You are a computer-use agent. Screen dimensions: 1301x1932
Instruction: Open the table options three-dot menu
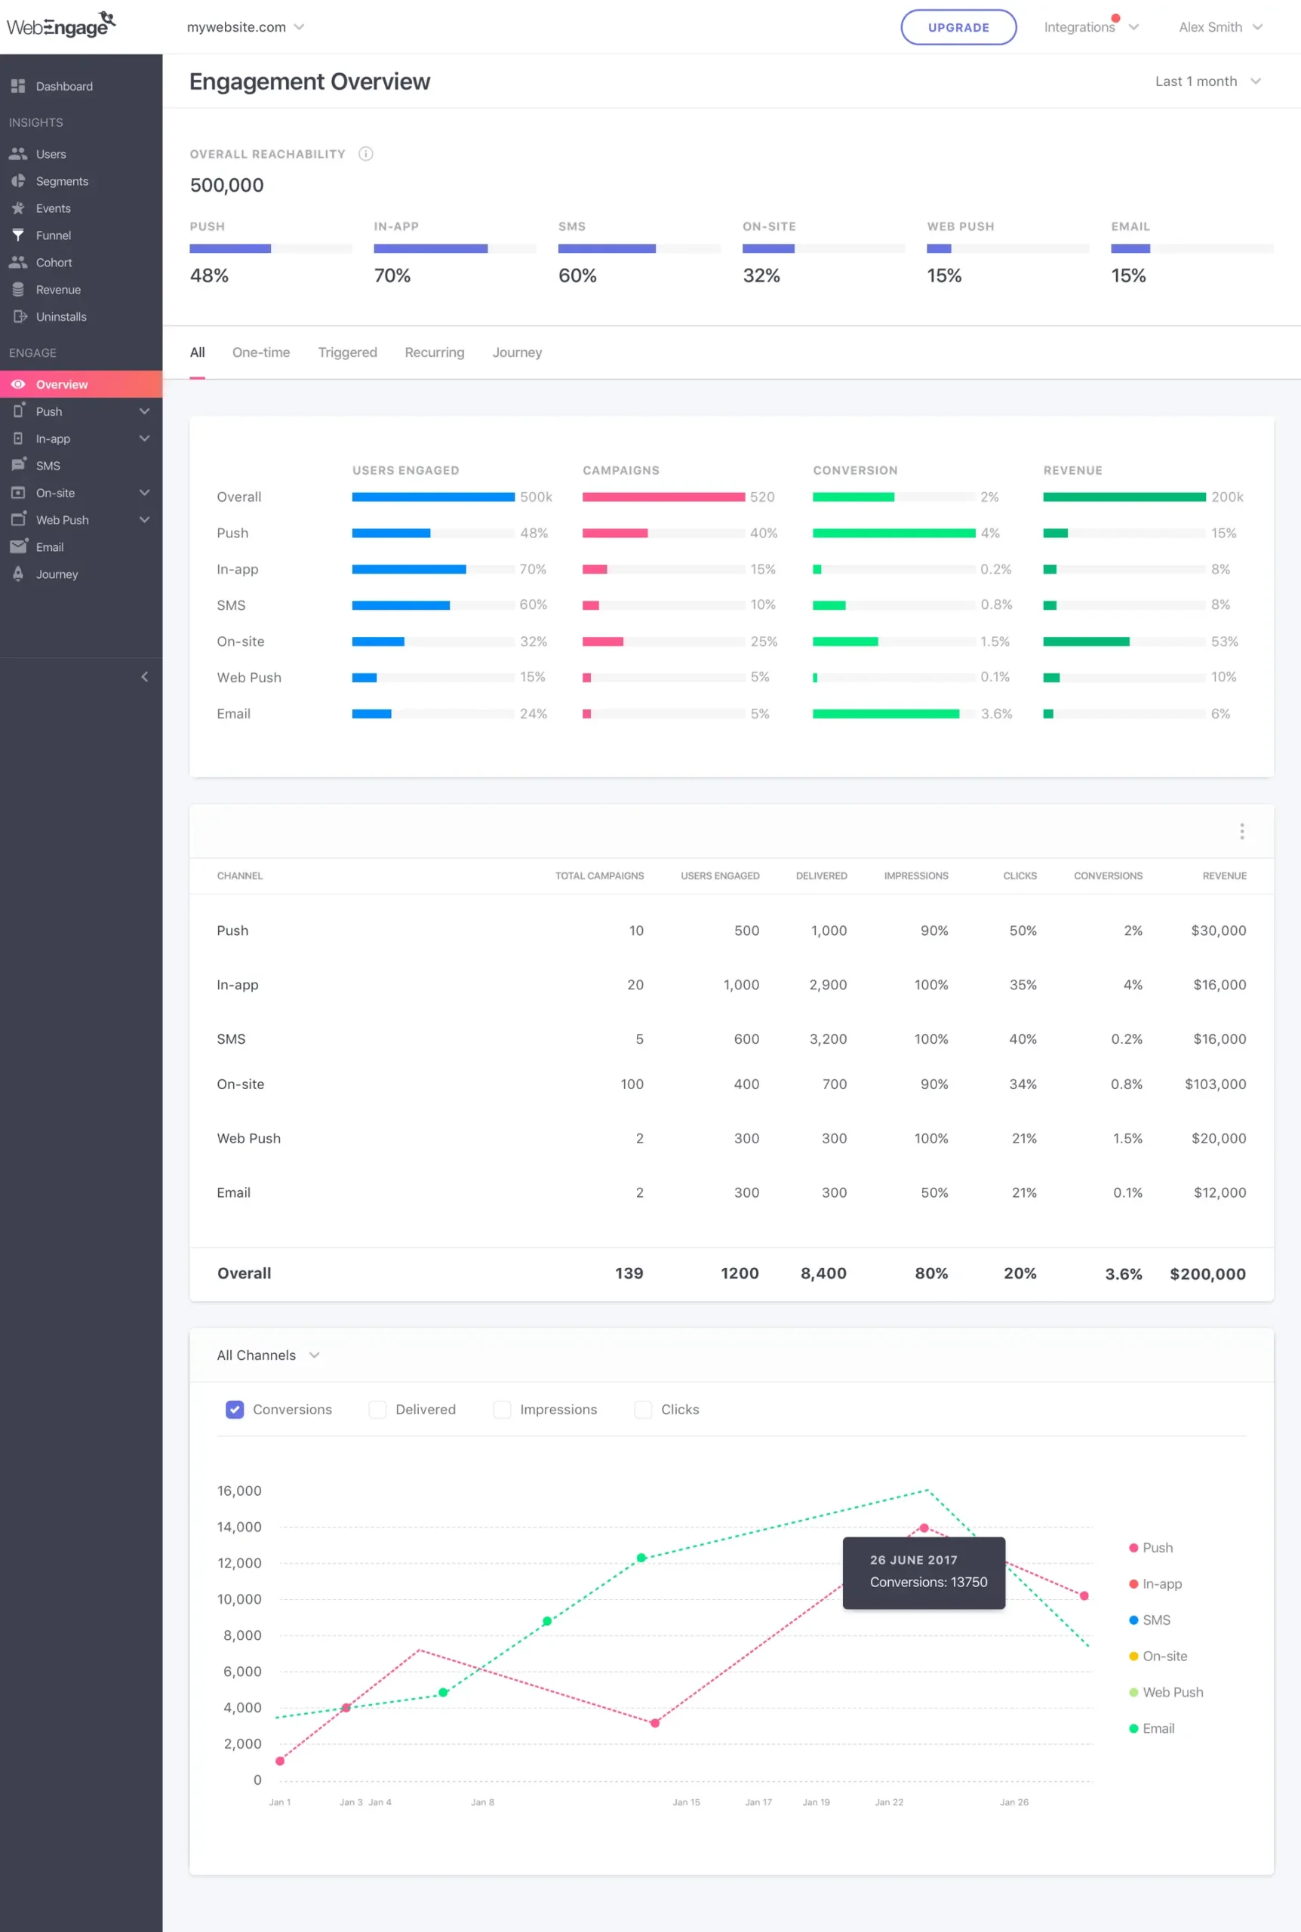click(x=1242, y=830)
